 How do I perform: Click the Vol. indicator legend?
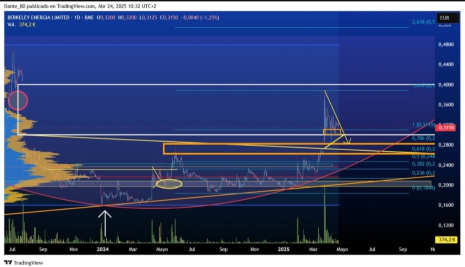point(22,25)
